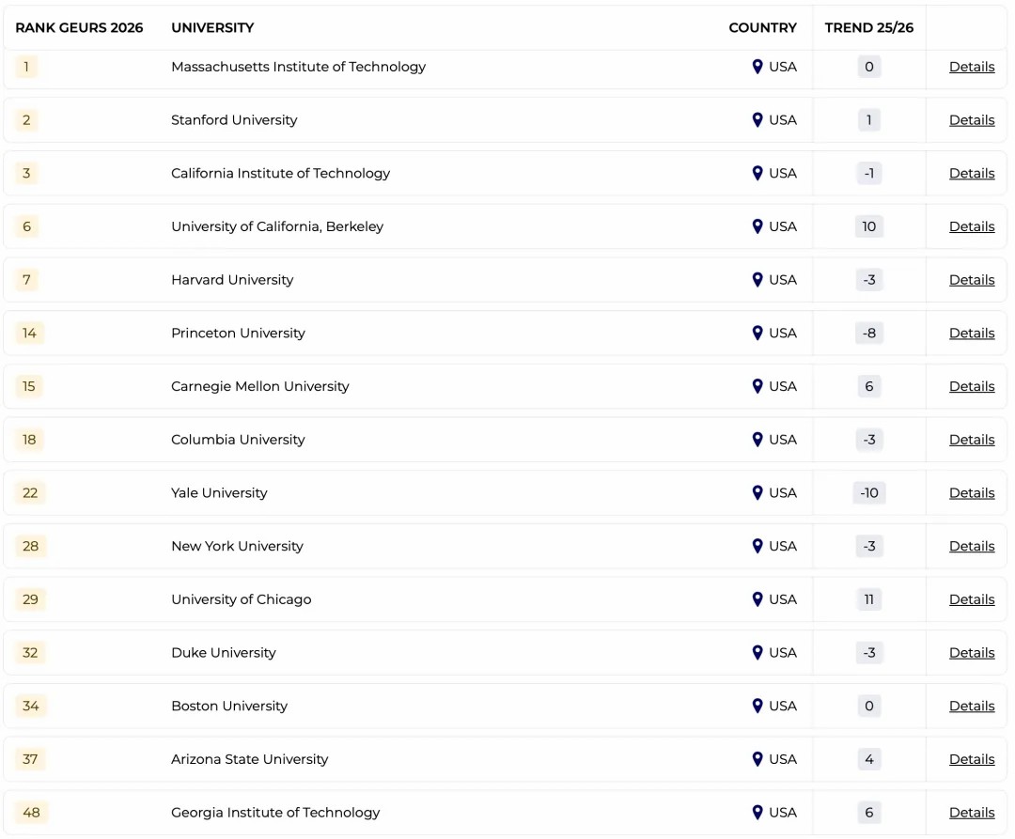This screenshot has width=1015, height=839.
Task: Click the RANK GEURS 2026 column header
Action: click(79, 28)
